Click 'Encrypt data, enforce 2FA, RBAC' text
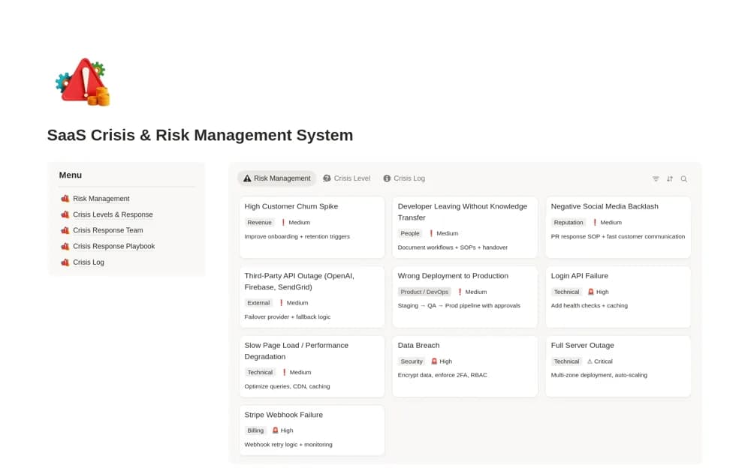 (x=442, y=375)
